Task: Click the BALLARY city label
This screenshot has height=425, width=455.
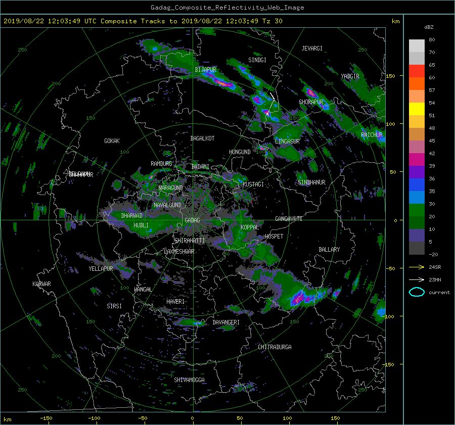Action: (x=329, y=250)
